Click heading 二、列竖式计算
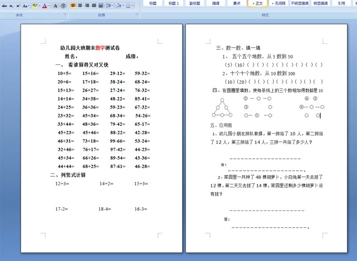Image resolution: width=357 pixels, height=261 pixels. [68, 175]
